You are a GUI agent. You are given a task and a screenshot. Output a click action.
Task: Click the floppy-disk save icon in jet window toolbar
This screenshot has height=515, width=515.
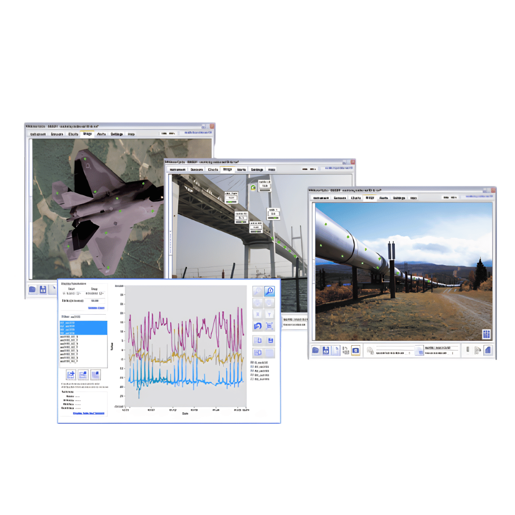coord(43,289)
